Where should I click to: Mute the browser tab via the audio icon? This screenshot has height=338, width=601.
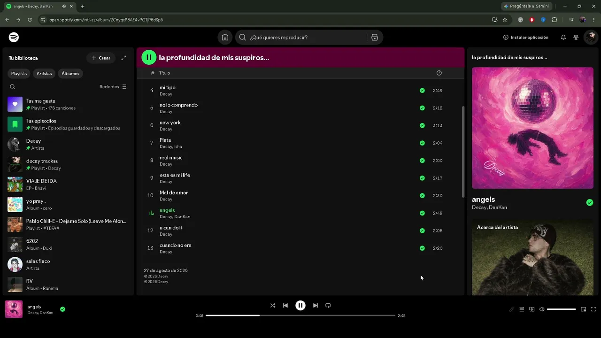(64, 6)
